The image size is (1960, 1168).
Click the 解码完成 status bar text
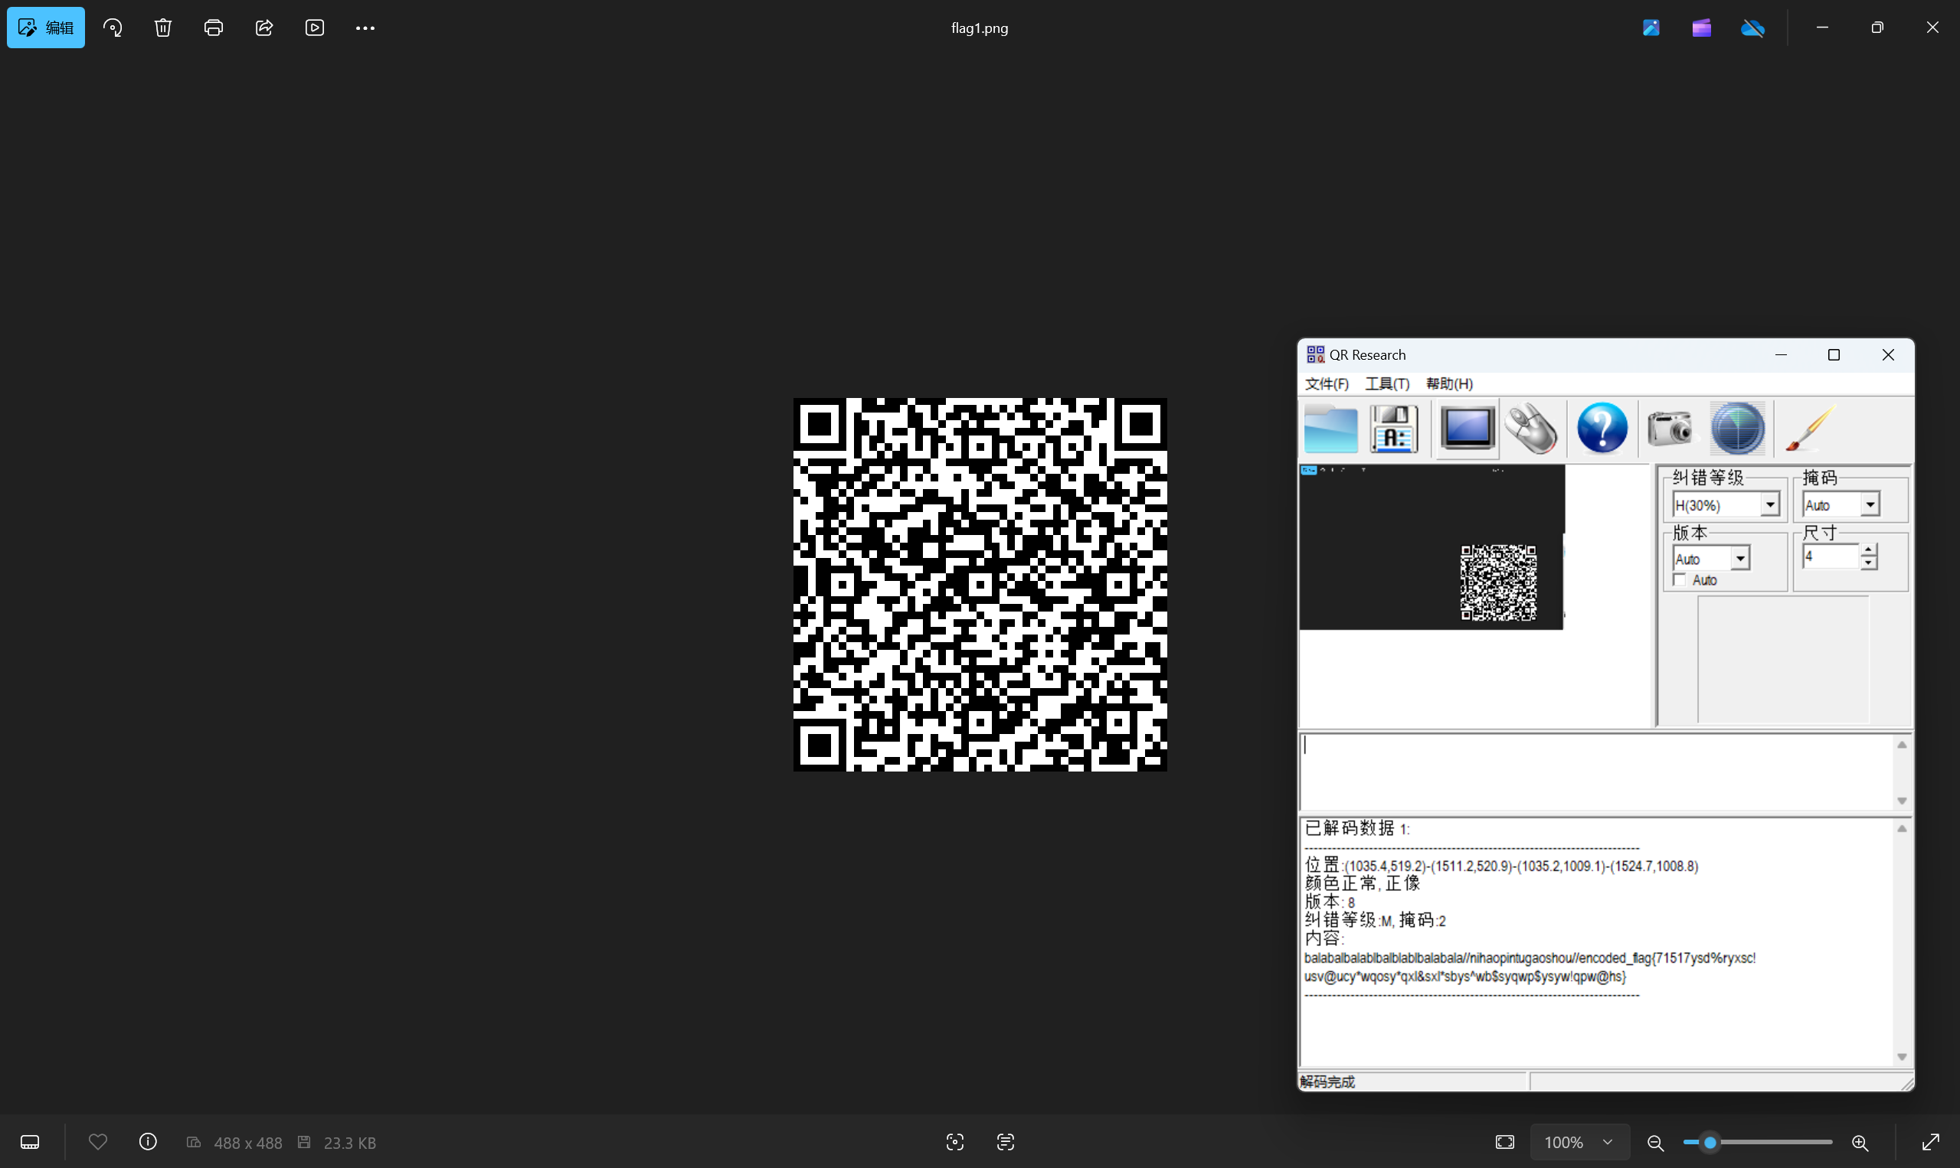[x=1327, y=1082]
